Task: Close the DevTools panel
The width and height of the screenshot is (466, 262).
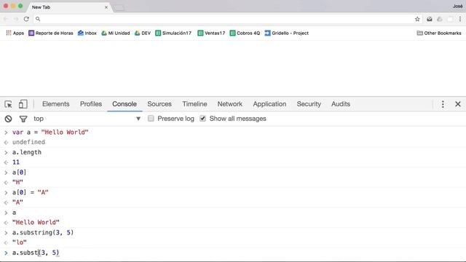Action: point(458,104)
